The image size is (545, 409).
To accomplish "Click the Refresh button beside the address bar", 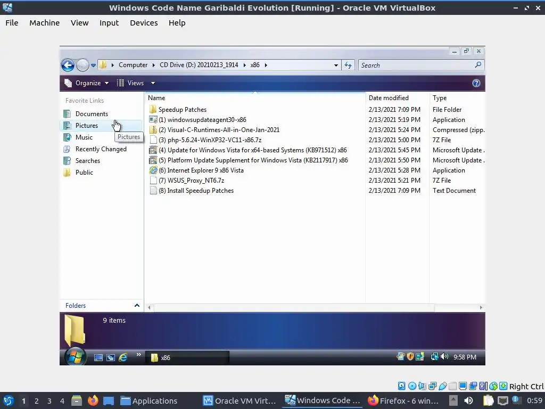I will pos(348,65).
